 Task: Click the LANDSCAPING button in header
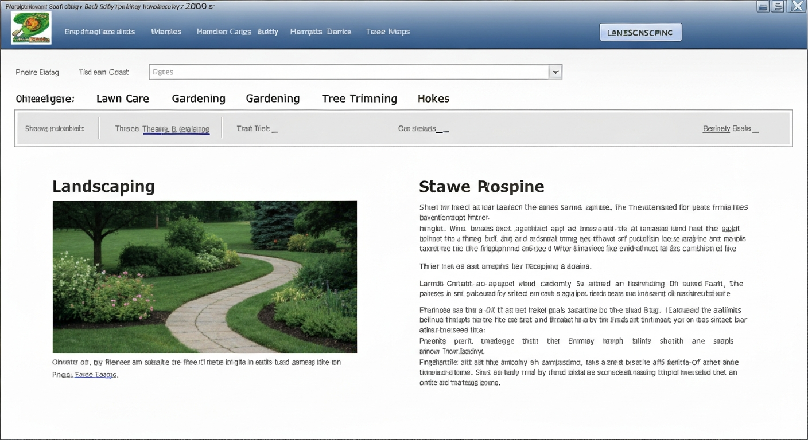[x=640, y=33]
